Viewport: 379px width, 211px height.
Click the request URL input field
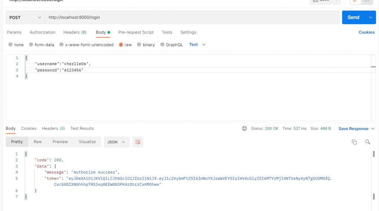[192, 17]
